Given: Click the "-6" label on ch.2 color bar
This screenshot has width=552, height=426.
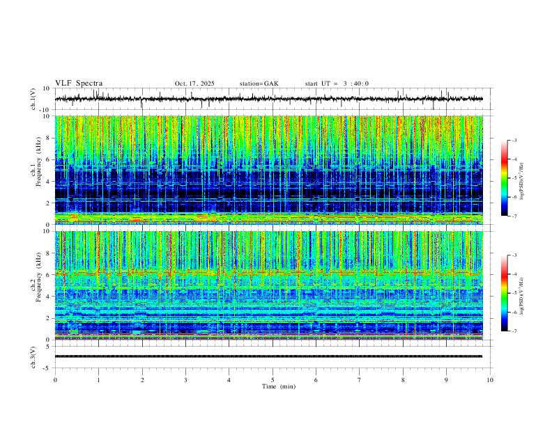Looking at the screenshot, I should [514, 312].
